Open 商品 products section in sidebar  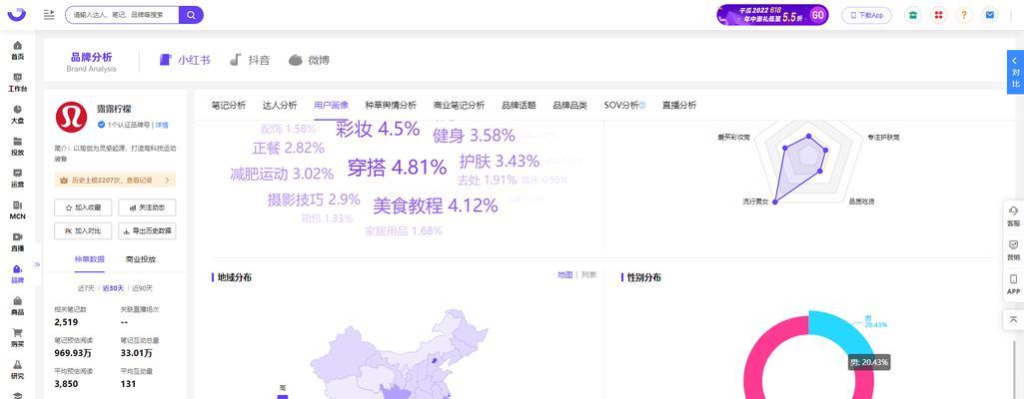coord(18,306)
